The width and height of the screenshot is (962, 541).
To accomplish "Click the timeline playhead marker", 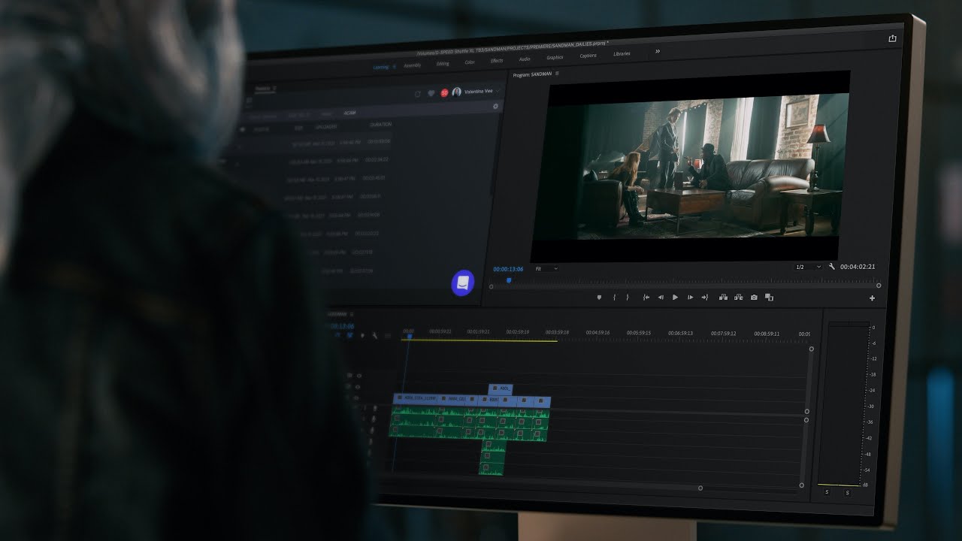I will click(408, 335).
